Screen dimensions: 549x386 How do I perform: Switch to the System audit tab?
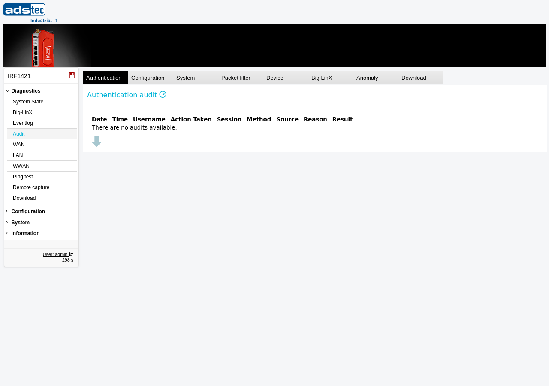pos(196,78)
